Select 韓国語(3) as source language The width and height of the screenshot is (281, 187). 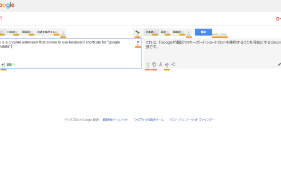(x=28, y=32)
